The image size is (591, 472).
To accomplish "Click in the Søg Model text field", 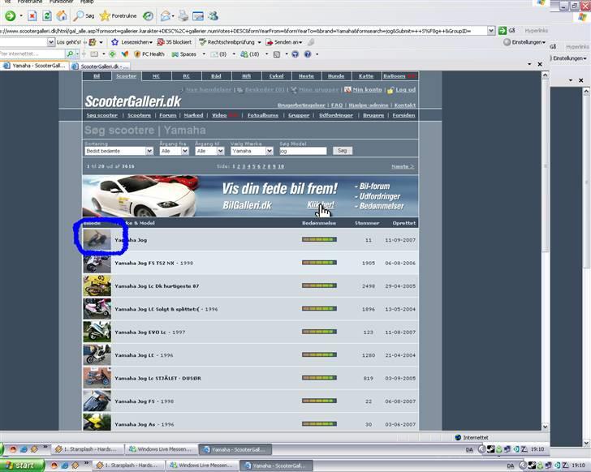I will pos(302,151).
